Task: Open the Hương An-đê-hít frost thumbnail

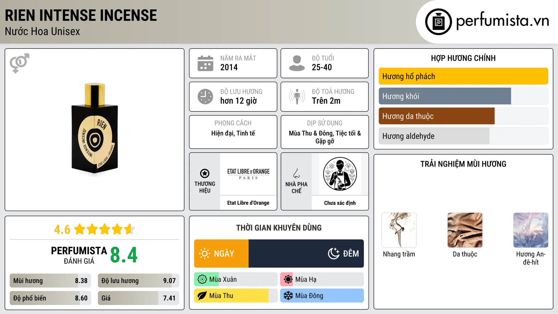Action: tap(531, 230)
